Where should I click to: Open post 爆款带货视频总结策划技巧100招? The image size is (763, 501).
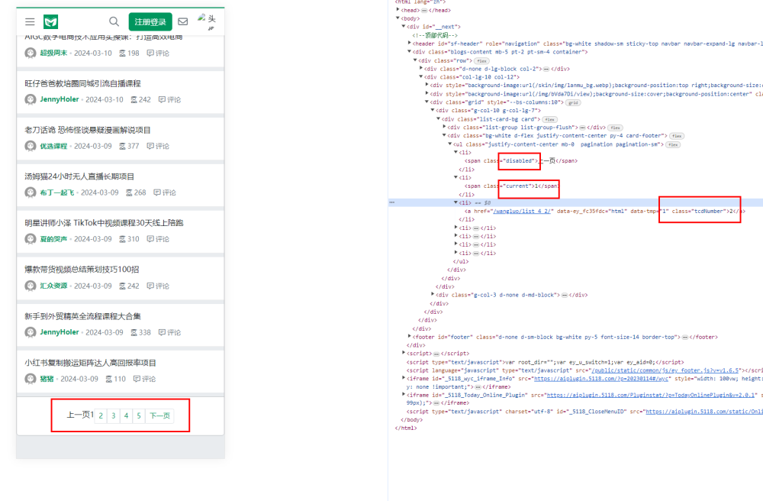pos(82,270)
